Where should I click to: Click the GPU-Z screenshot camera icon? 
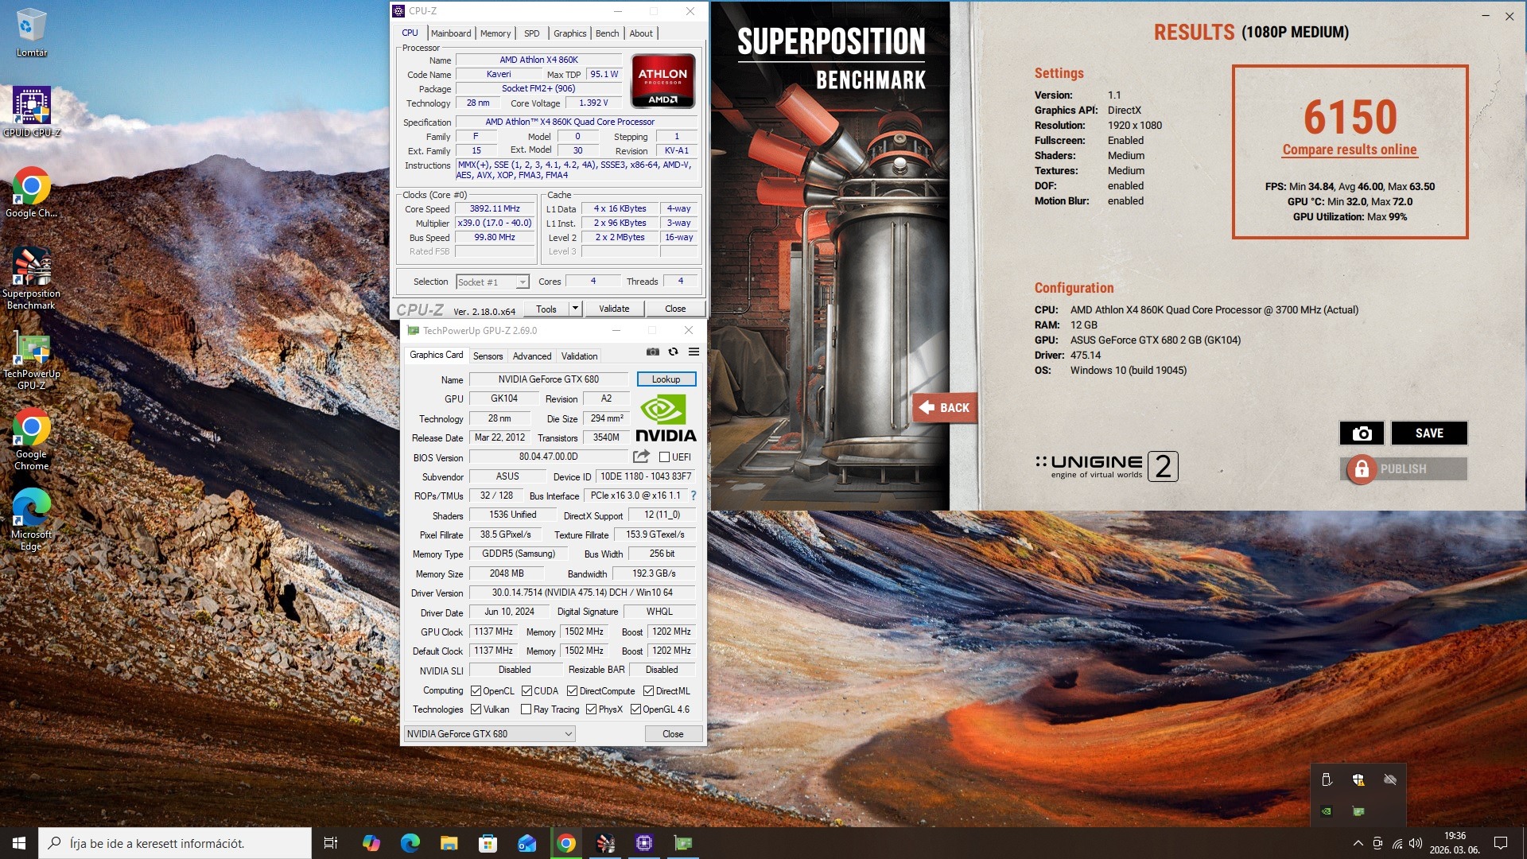pos(652,352)
